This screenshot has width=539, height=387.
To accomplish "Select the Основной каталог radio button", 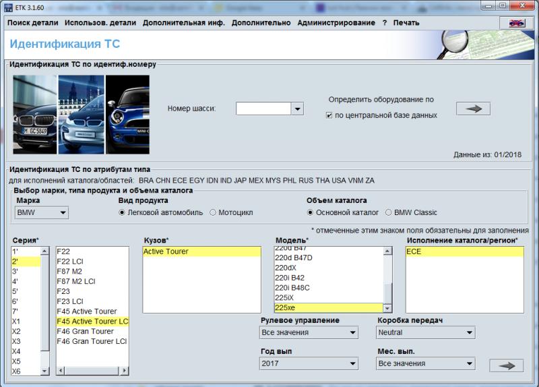I will (310, 212).
